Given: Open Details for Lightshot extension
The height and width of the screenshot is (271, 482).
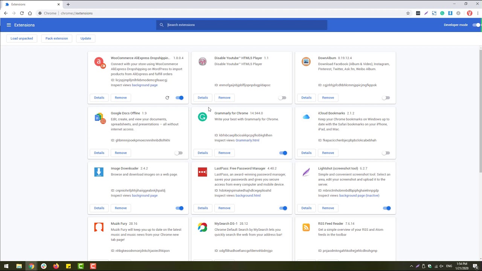Looking at the screenshot, I should pyautogui.click(x=307, y=208).
